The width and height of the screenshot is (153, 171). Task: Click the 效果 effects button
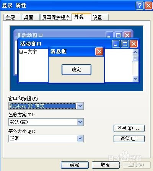(129, 128)
